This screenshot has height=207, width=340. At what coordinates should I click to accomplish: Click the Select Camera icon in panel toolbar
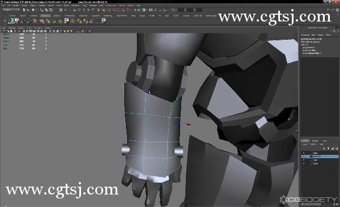(4, 31)
